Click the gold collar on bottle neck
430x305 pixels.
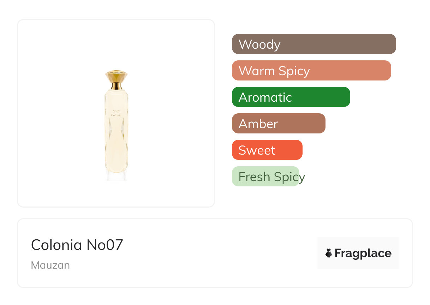[x=117, y=85]
